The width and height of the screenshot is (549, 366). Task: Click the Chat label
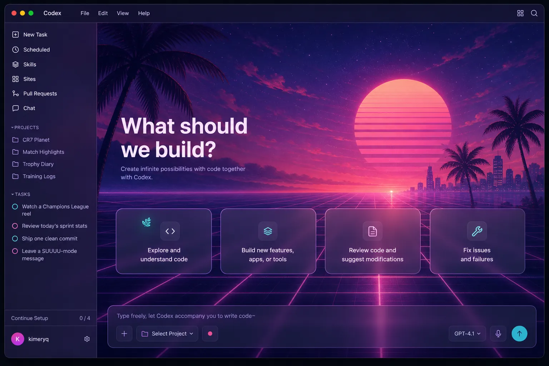click(29, 108)
